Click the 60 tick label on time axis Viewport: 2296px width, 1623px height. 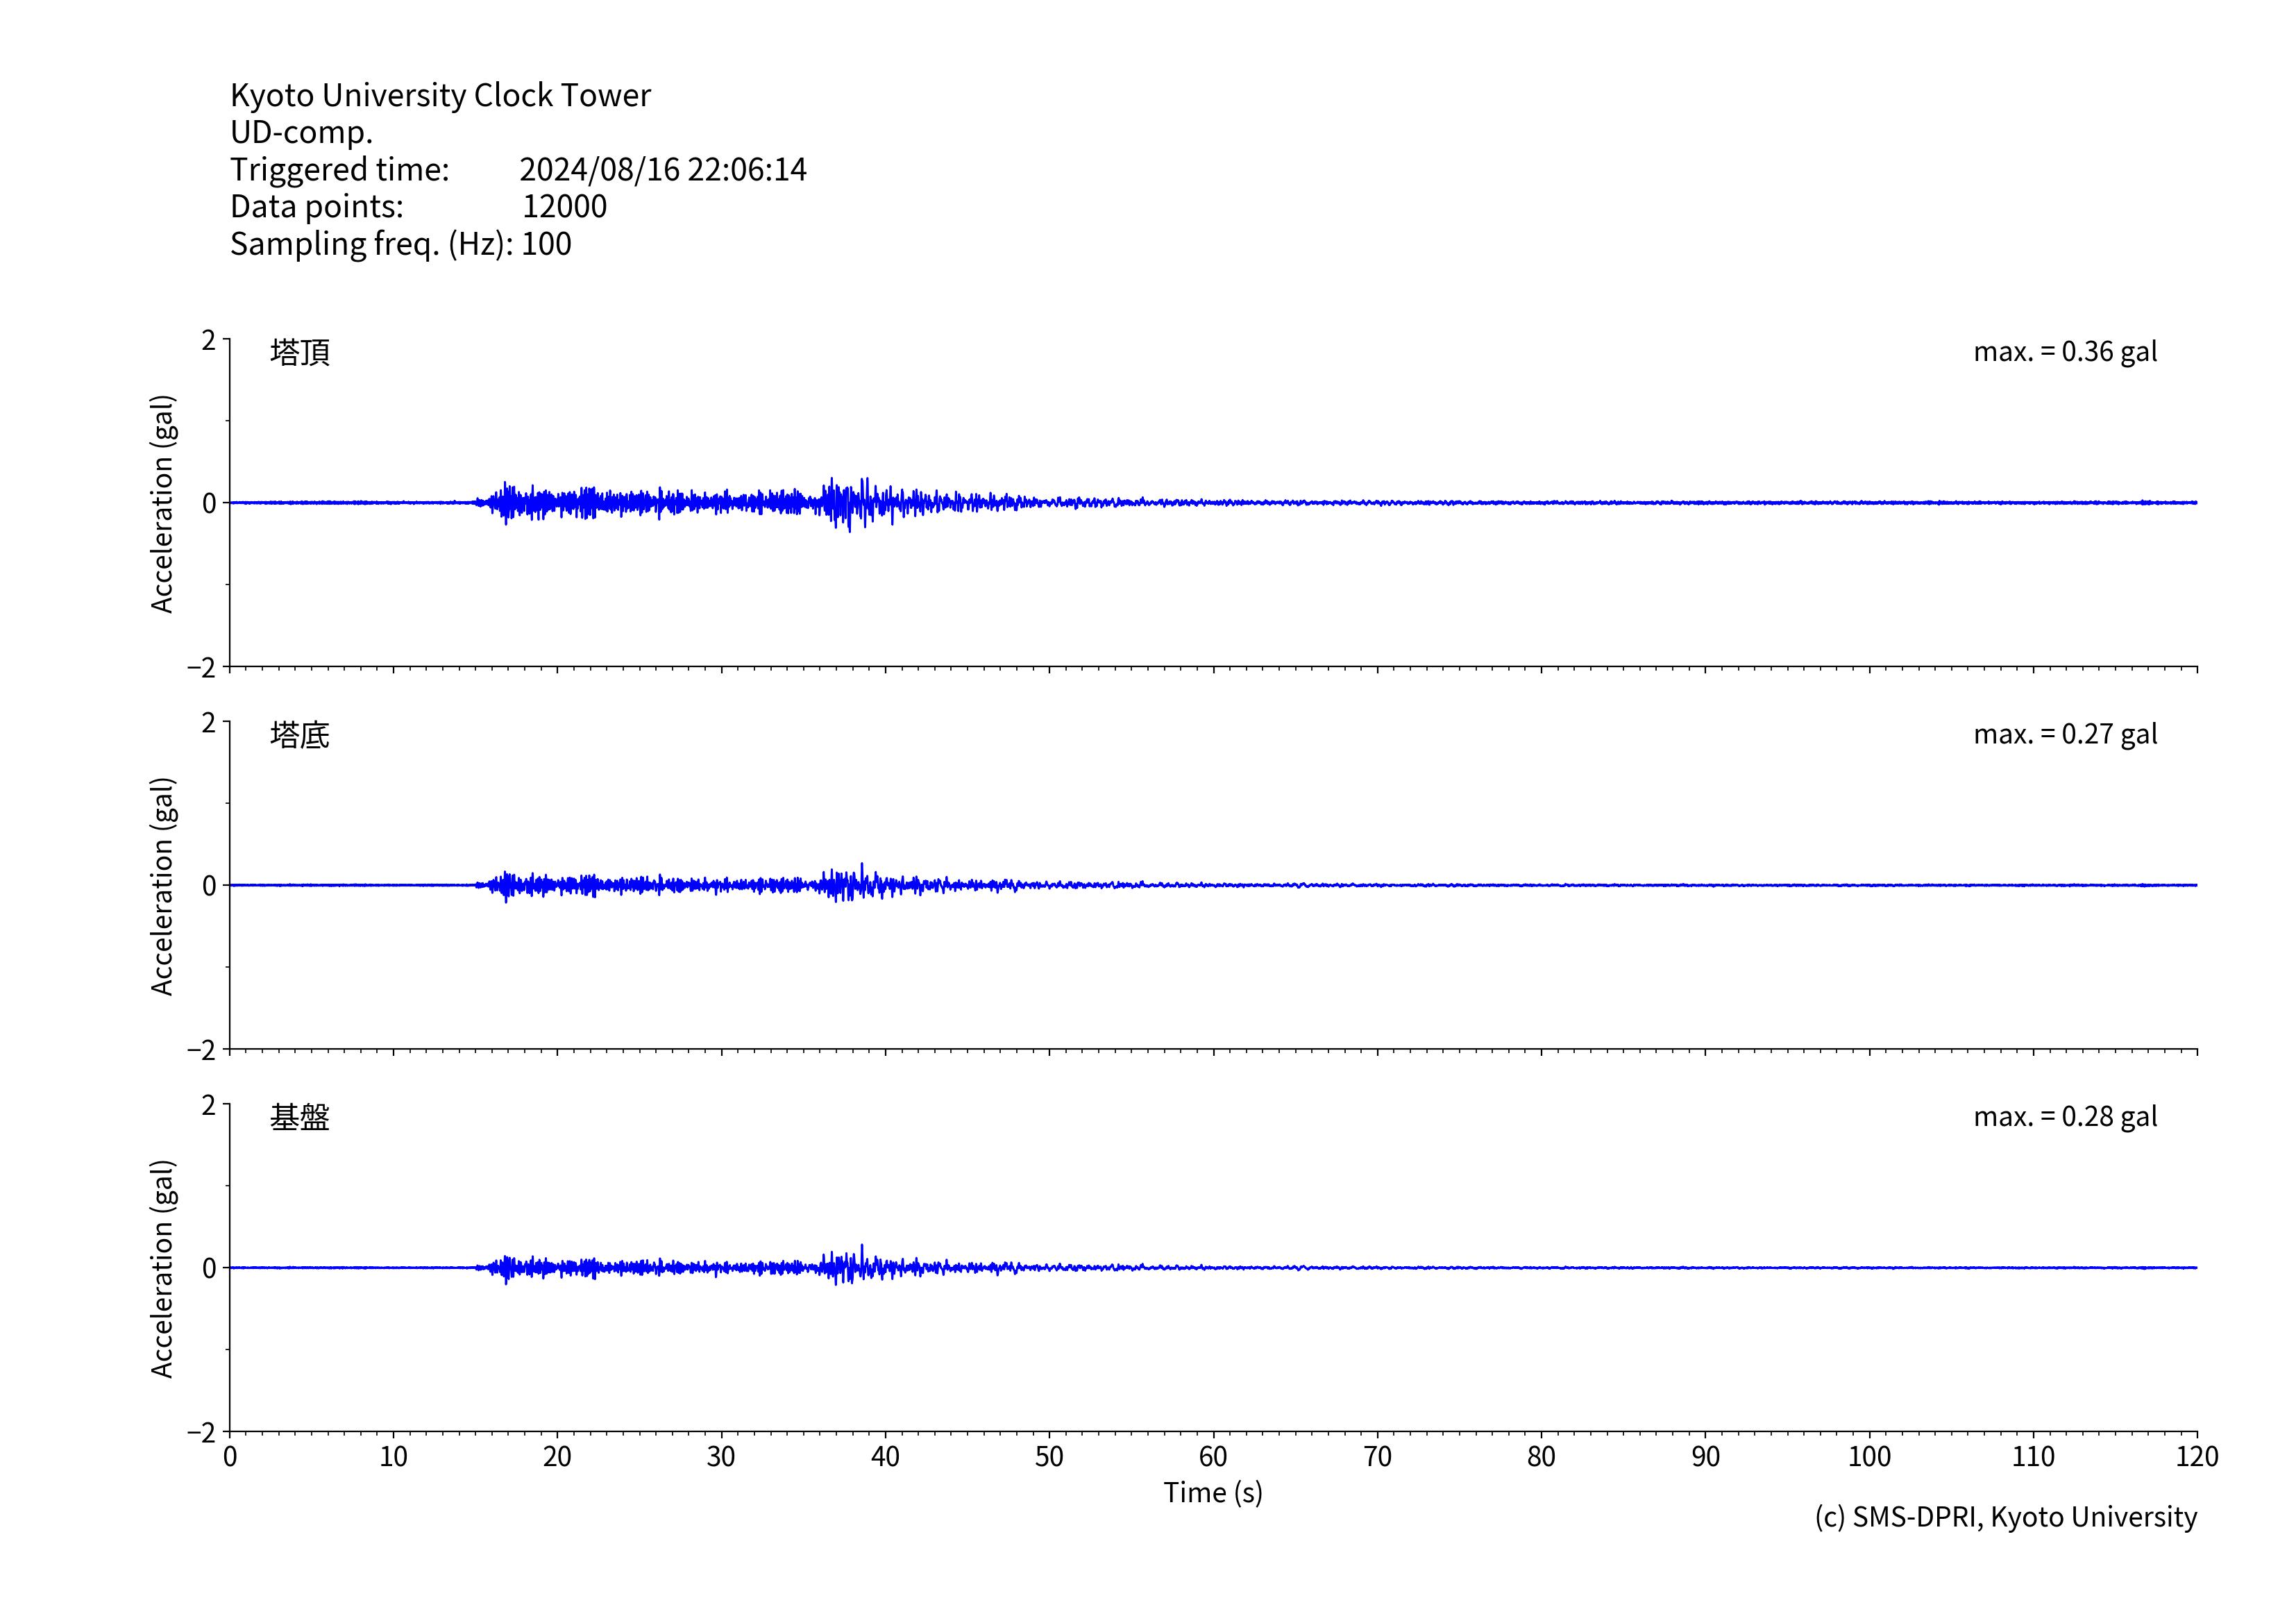pos(1212,1457)
